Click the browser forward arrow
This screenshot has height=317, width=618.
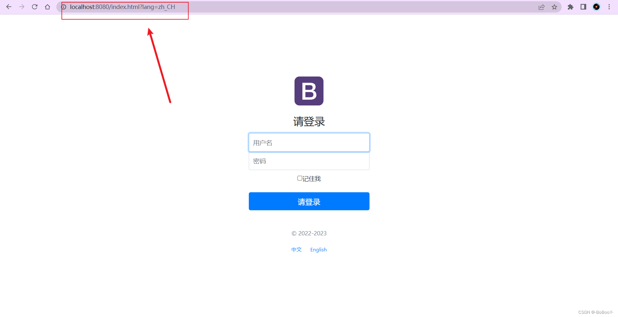coord(22,7)
